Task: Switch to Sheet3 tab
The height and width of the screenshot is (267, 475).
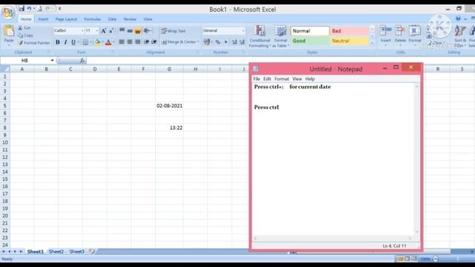Action: click(x=77, y=251)
